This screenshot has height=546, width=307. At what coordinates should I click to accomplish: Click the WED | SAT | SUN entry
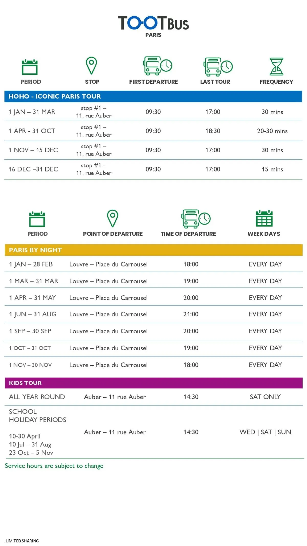[265, 432]
